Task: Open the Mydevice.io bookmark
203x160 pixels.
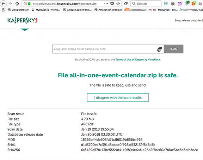Action: click(x=46, y=10)
